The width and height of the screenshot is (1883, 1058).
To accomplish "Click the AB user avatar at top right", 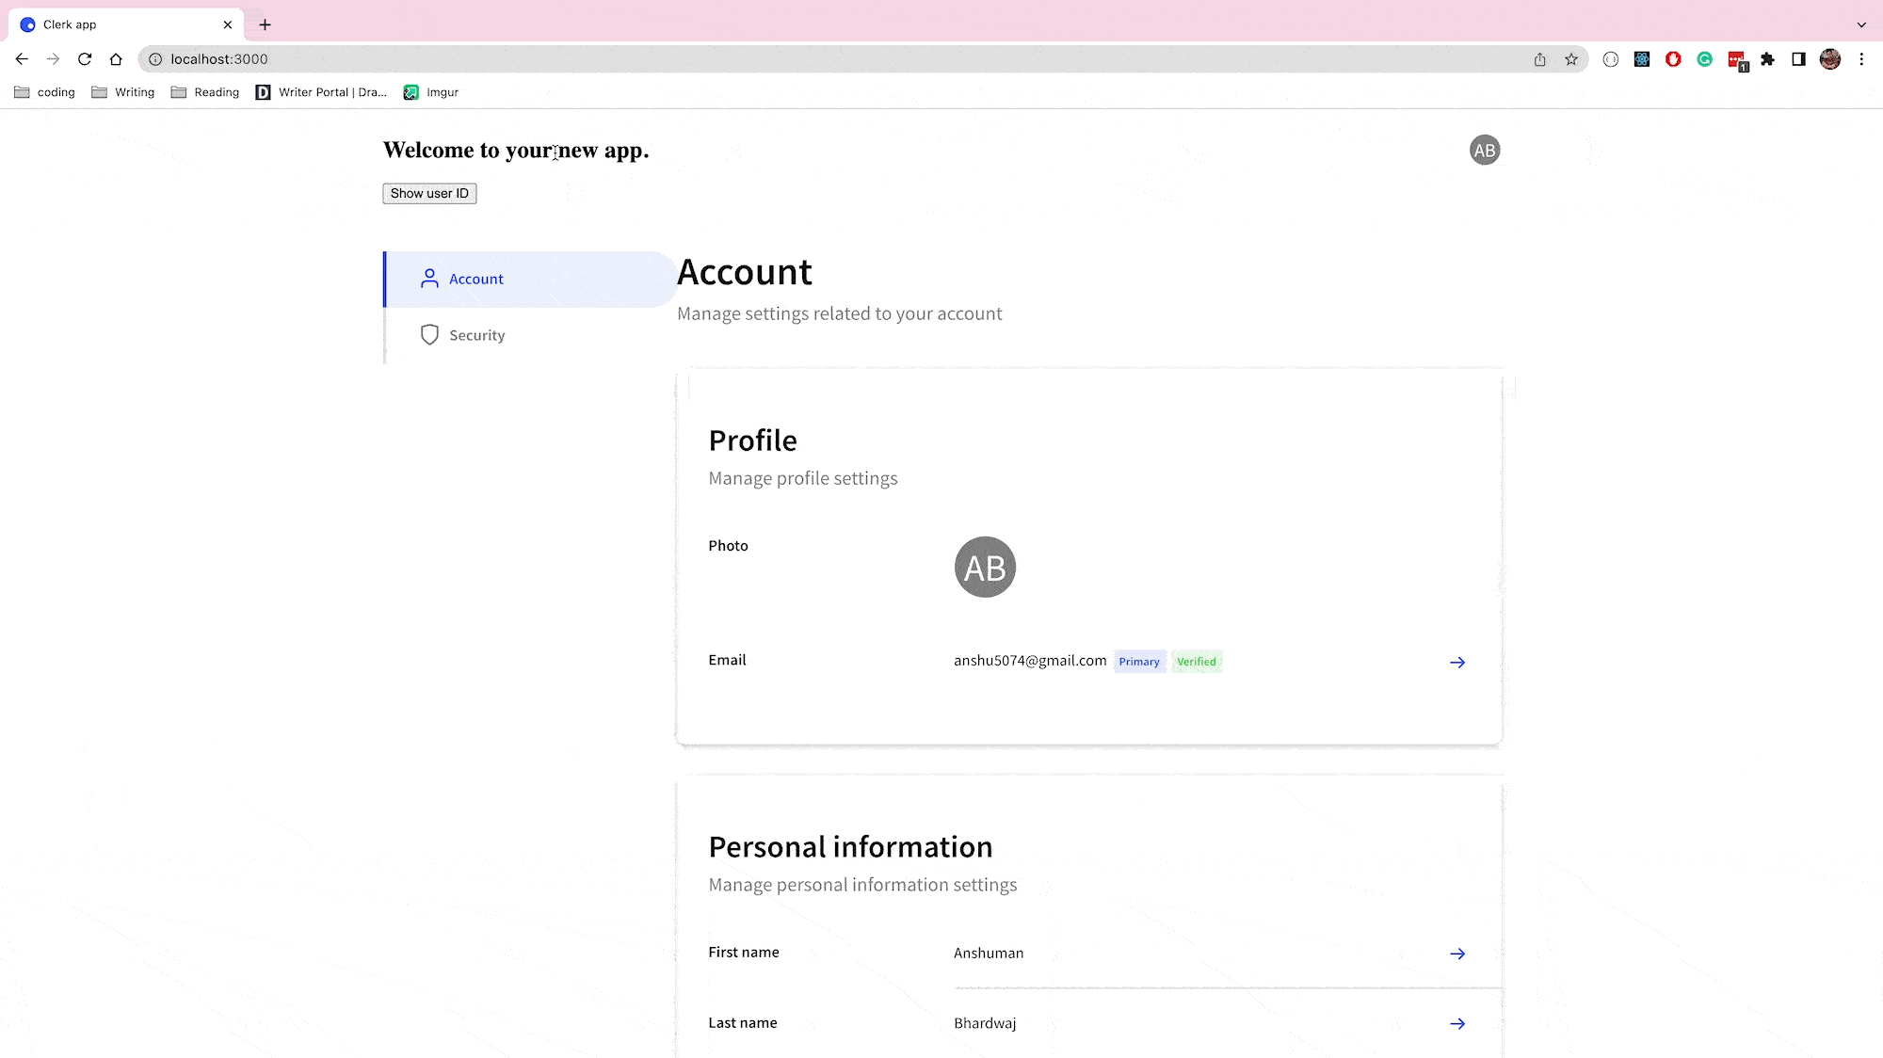I will click(x=1485, y=151).
